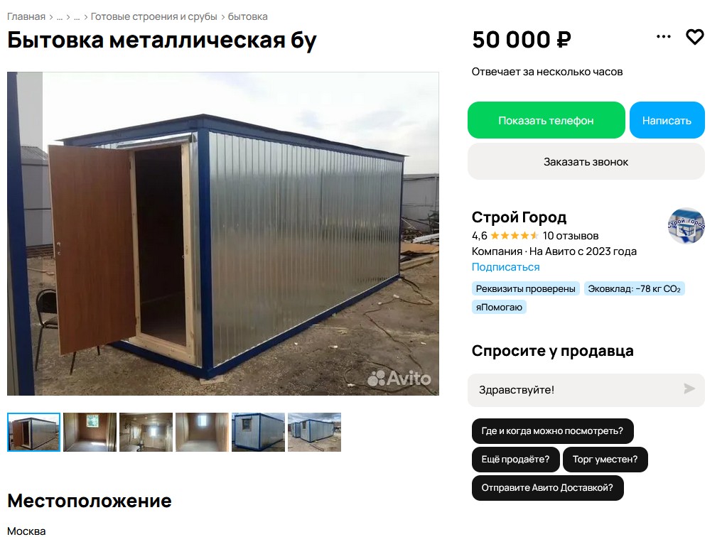Open Строй Город seller avatar

tap(686, 226)
